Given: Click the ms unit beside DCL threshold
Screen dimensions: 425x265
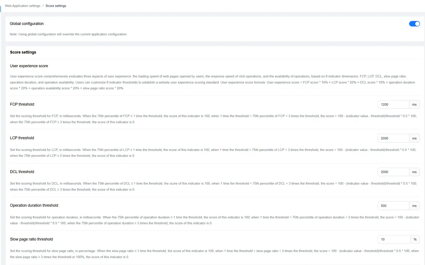Looking at the screenshot, I should (414, 172).
